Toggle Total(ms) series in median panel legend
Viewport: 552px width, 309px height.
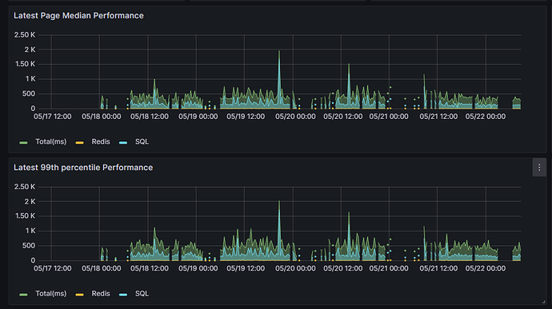(50, 141)
